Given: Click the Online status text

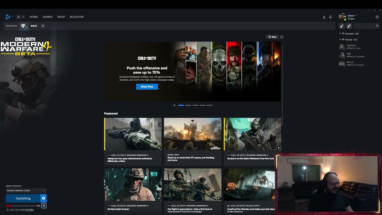Looking at the screenshot, I should point(351,19).
